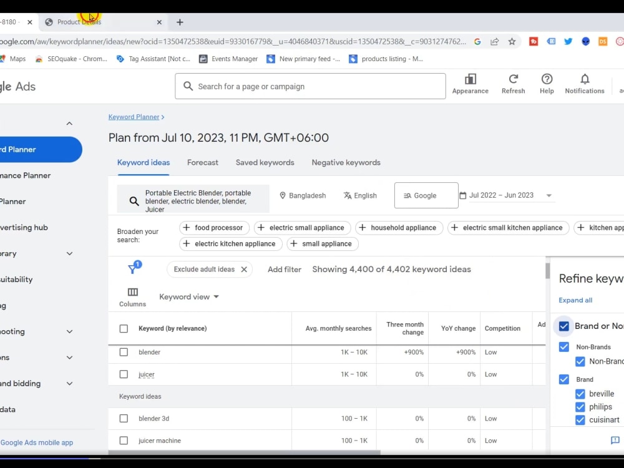Select the Product Details browser tab
The width and height of the screenshot is (624, 468).
104,22
